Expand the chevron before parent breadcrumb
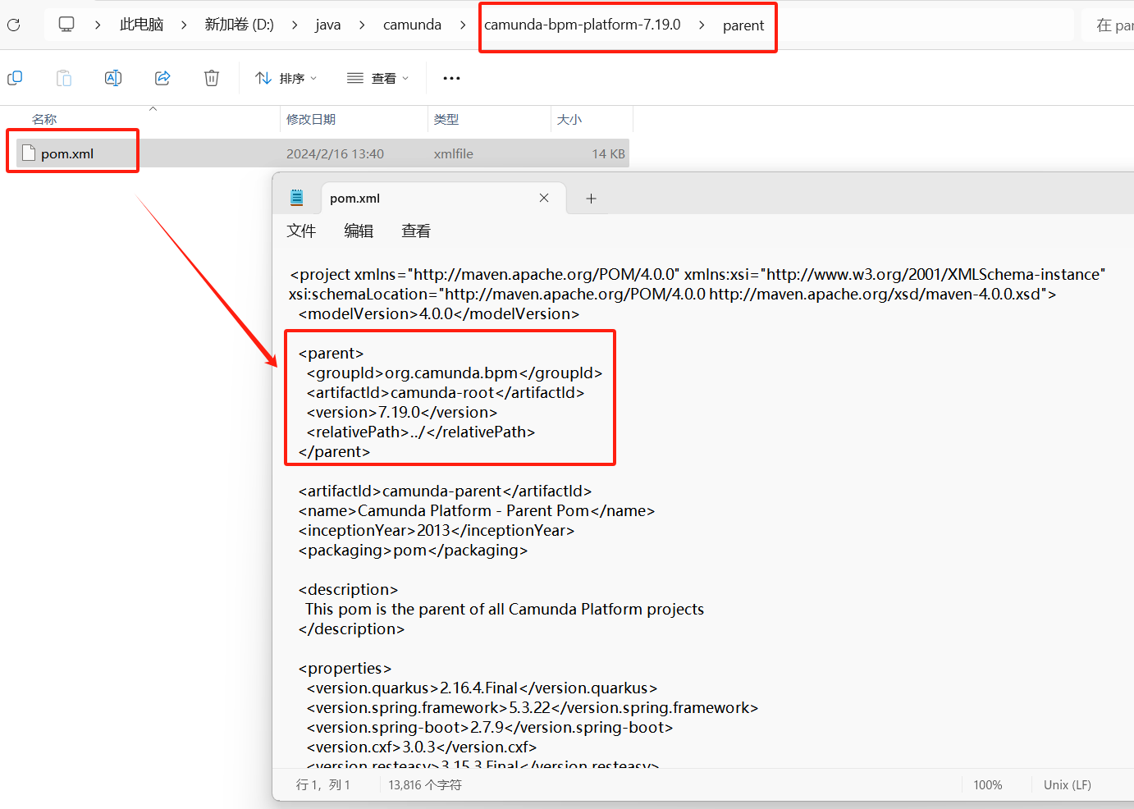Screen dimensions: 1134x809 pos(702,25)
